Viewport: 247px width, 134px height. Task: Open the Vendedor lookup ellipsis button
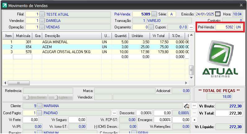(x=42, y=21)
